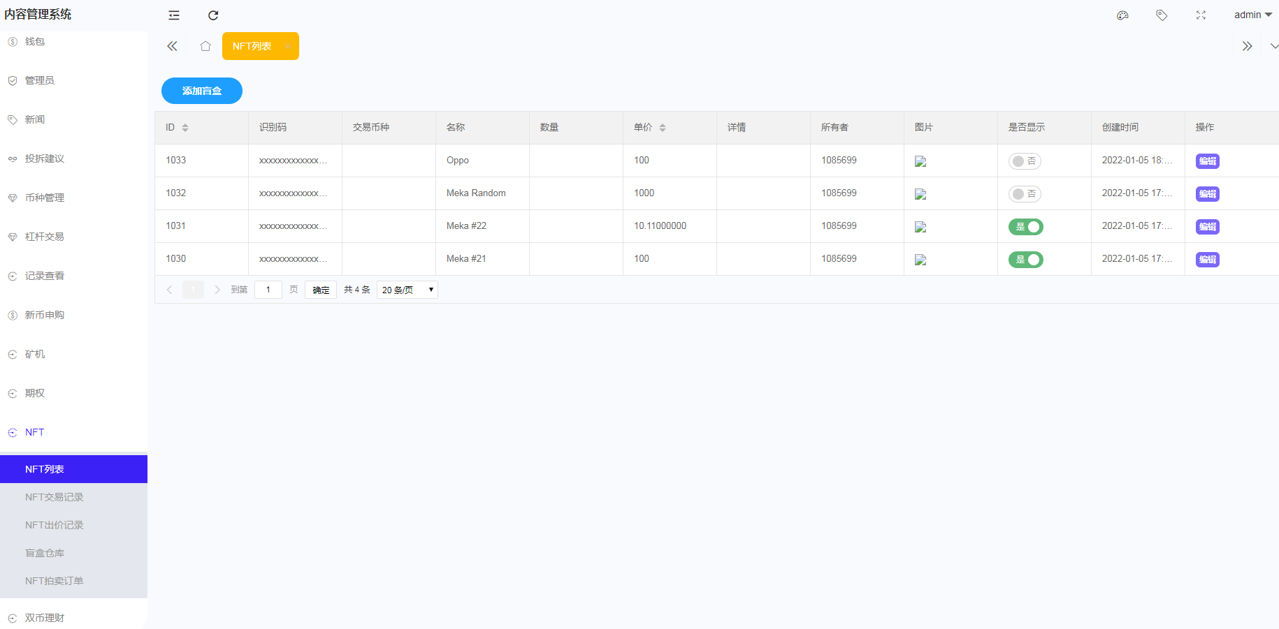Image resolution: width=1279 pixels, height=629 pixels.
Task: Sort table by 单价 column
Action: point(662,128)
